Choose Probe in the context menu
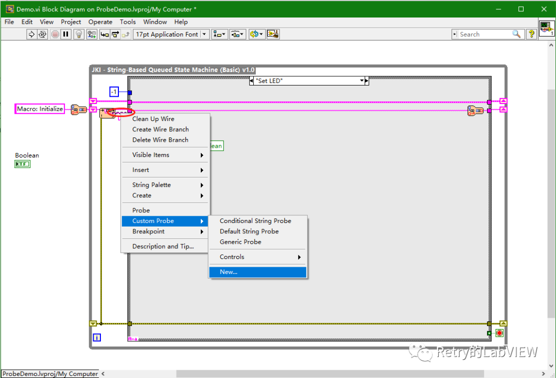This screenshot has width=556, height=378. [x=165, y=210]
